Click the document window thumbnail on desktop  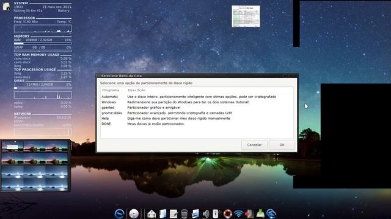pyautogui.click(x=246, y=16)
